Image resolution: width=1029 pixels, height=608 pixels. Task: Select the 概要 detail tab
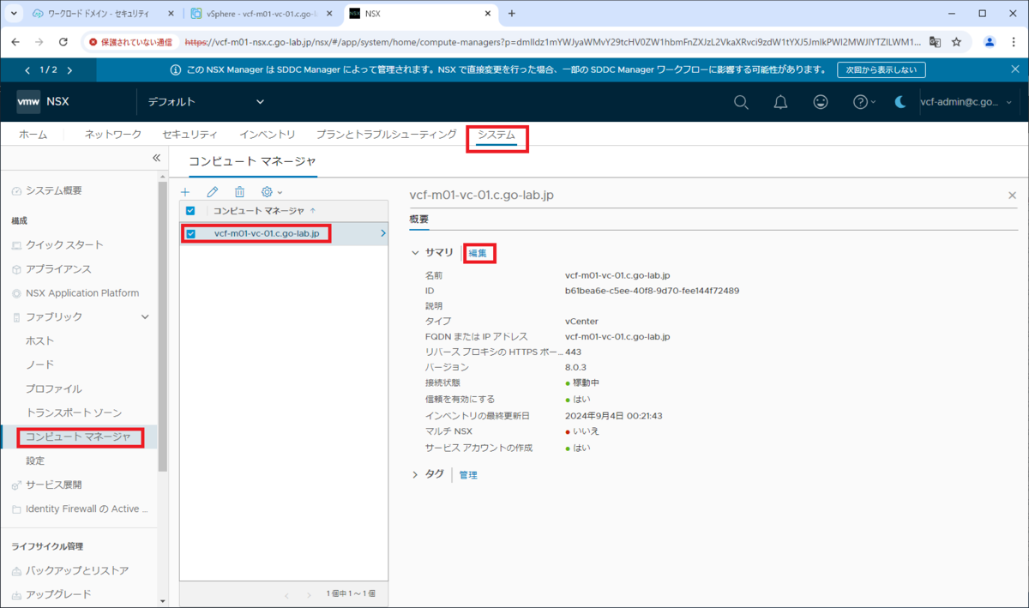click(419, 220)
